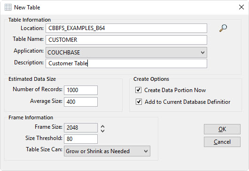Image resolution: width=249 pixels, height=171 pixels.
Task: Click the Size Threshold field showing 80
Action: coord(81,139)
